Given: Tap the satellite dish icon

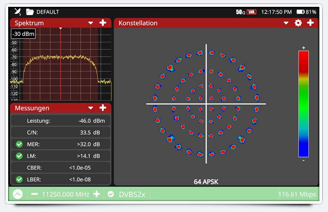Looking at the screenshot, I should (x=18, y=12).
